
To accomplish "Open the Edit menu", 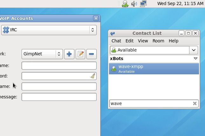I will (129, 41).
